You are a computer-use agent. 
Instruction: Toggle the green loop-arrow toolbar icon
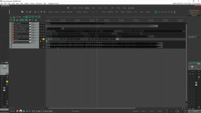click(x=14, y=20)
